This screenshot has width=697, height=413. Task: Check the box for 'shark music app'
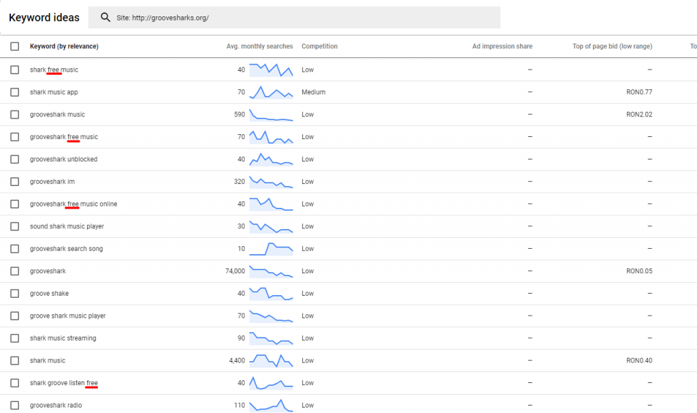pos(15,92)
